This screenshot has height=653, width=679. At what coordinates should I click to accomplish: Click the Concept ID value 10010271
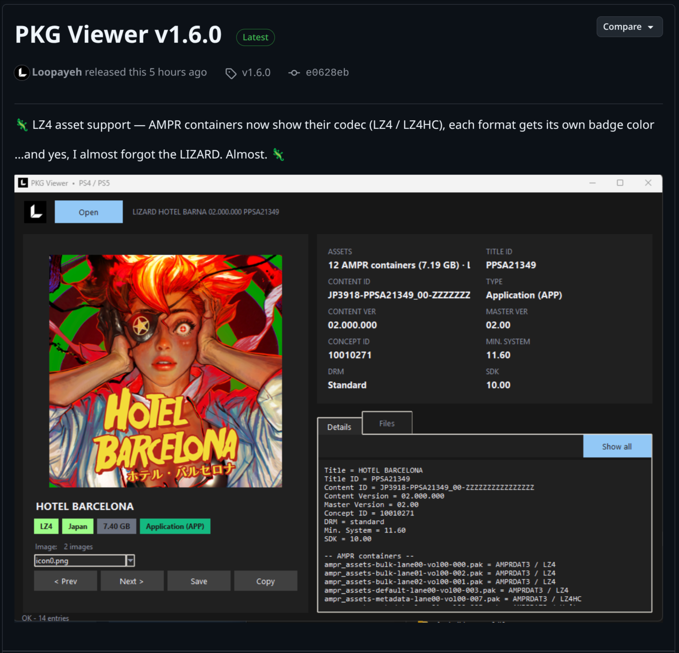click(x=350, y=355)
